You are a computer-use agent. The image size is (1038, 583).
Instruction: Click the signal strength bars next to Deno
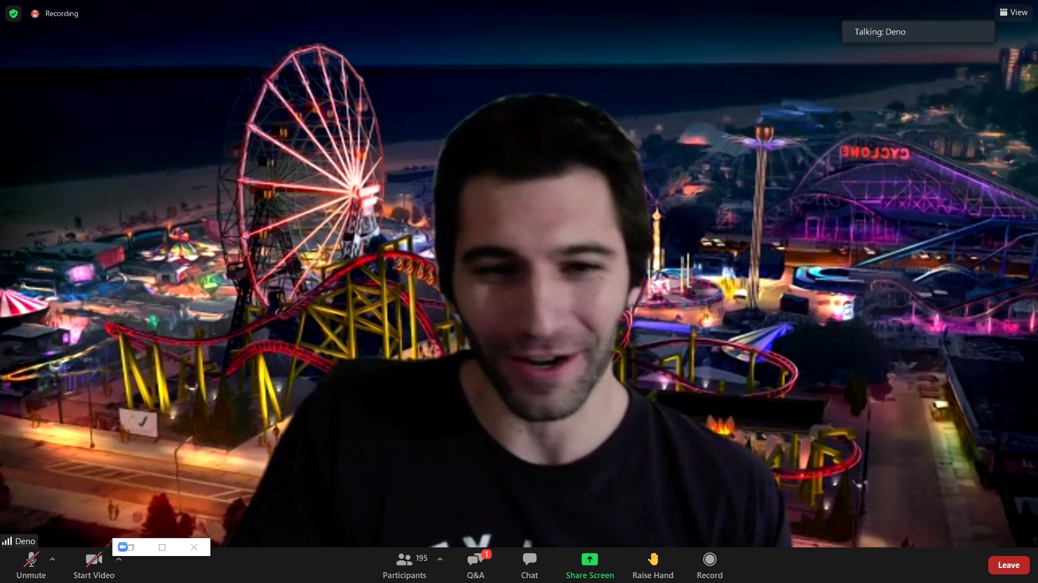(7, 541)
